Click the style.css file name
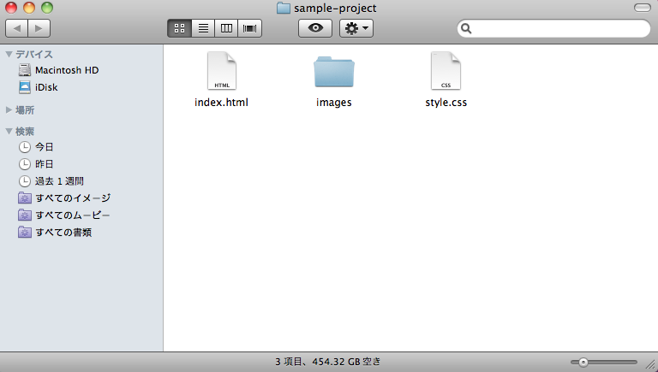Screen dimensions: 658x372 point(446,103)
